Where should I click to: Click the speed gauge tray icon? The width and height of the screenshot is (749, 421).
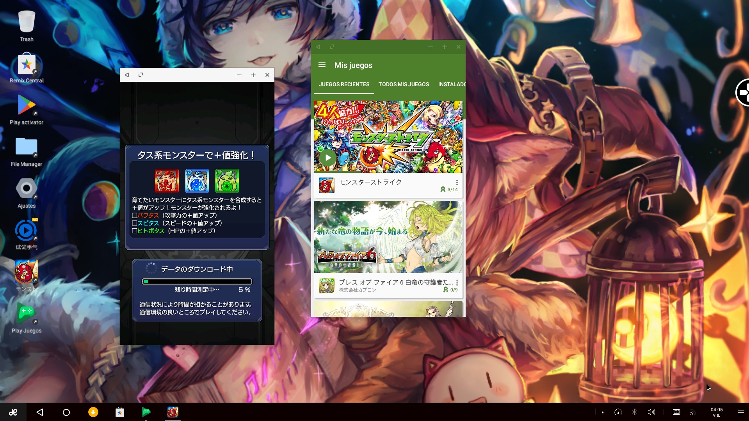(618, 412)
